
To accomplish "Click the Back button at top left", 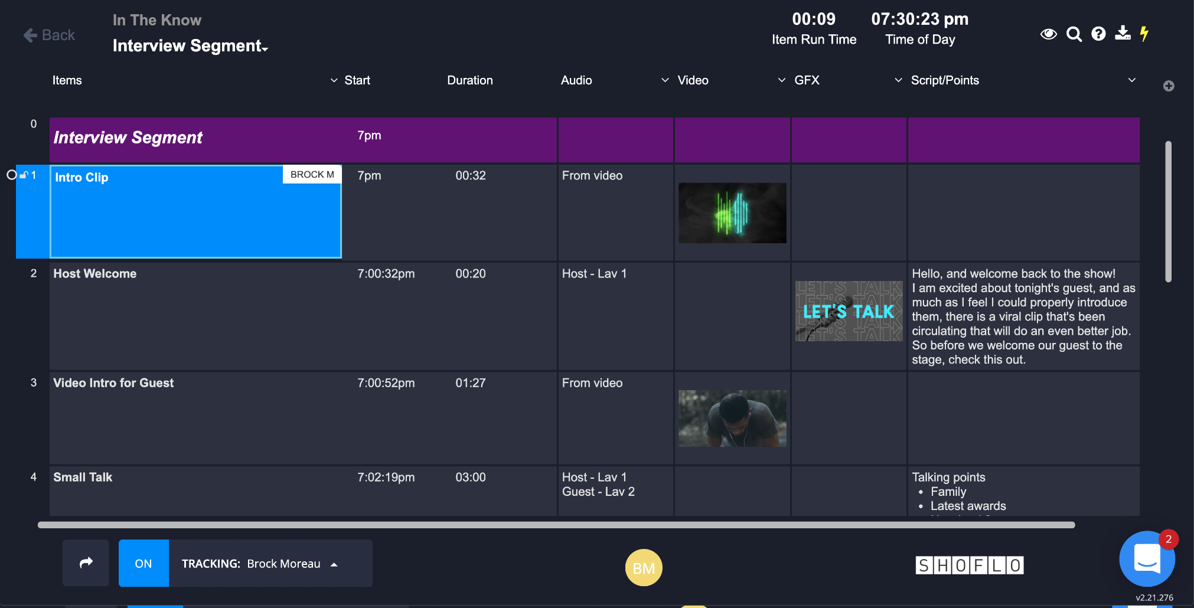I will point(50,34).
